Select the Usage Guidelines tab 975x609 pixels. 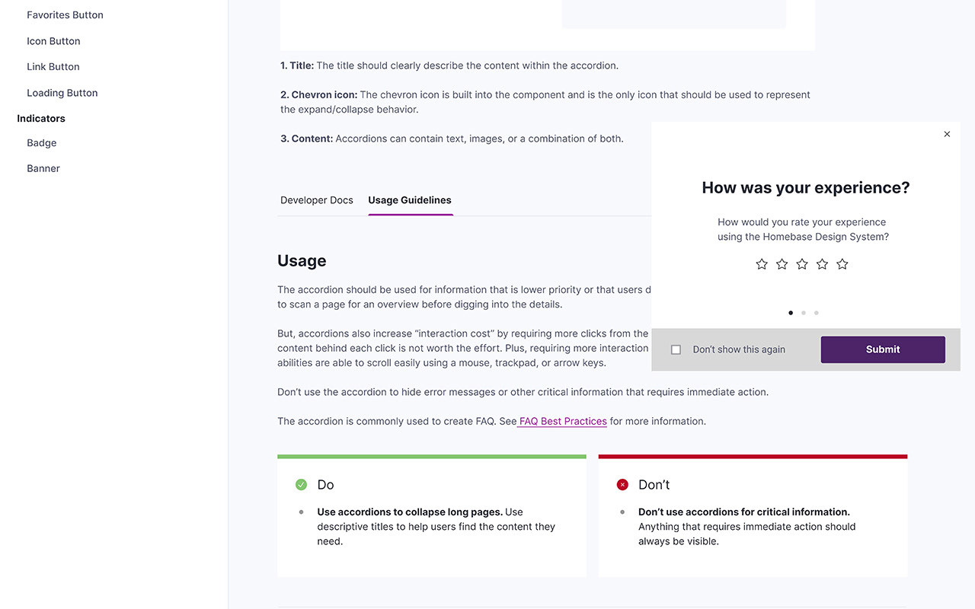(x=410, y=200)
